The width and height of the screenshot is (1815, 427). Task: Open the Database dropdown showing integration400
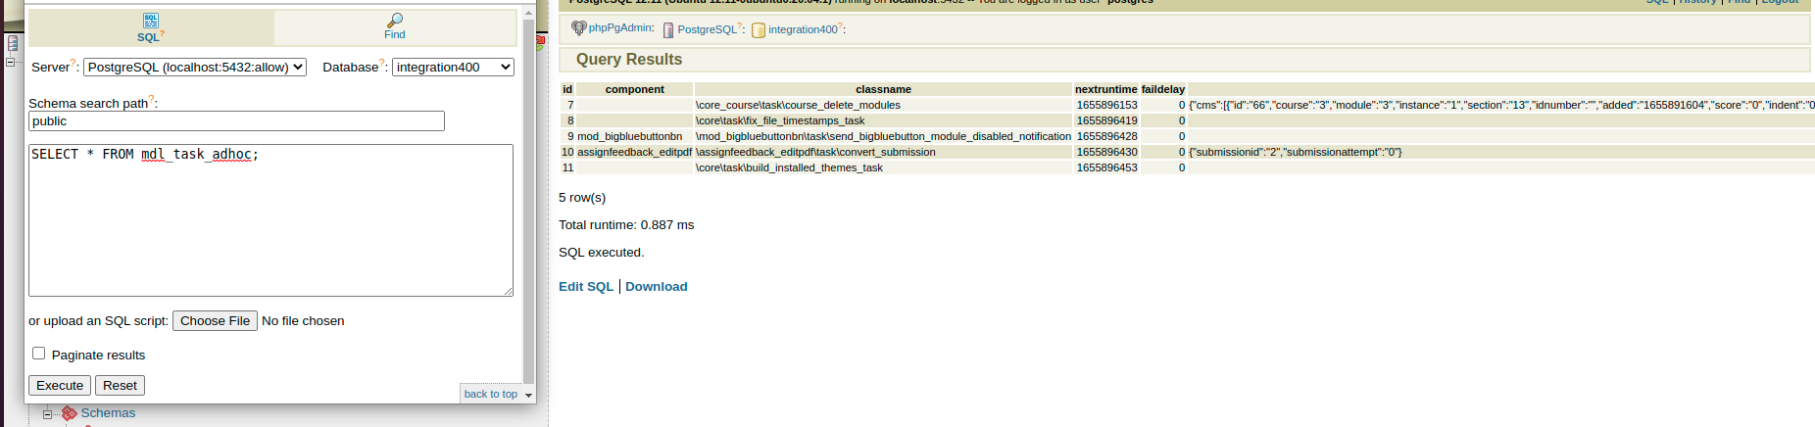[453, 67]
